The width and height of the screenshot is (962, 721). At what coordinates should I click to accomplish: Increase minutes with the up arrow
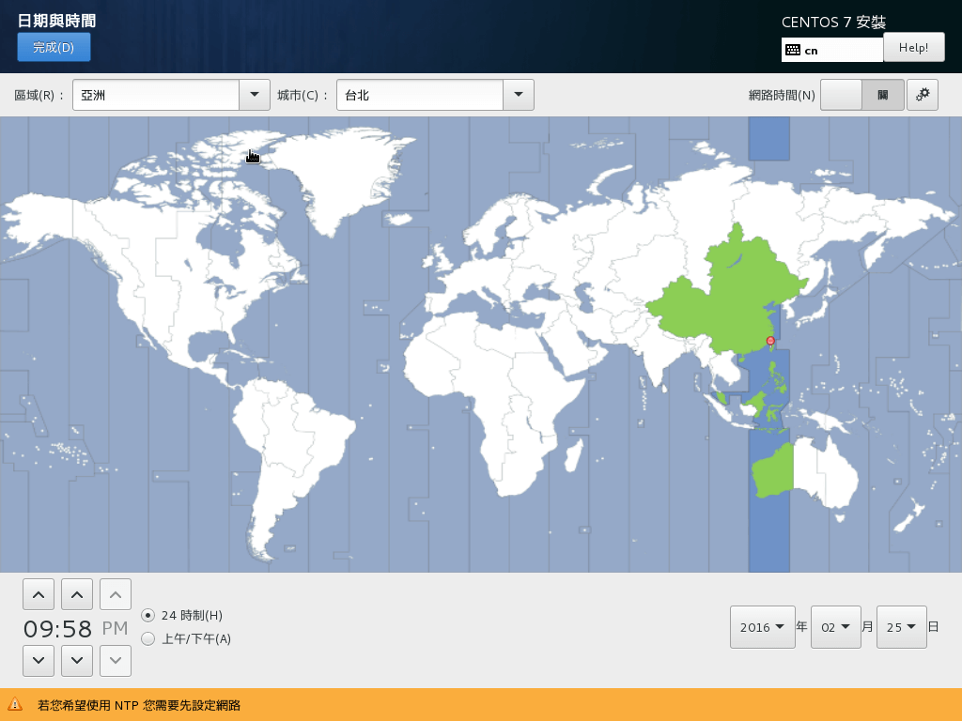click(x=77, y=594)
